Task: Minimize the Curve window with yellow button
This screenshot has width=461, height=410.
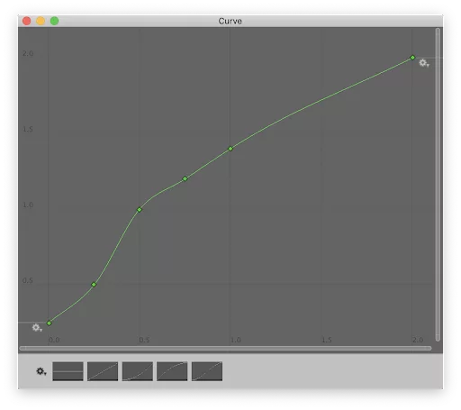Action: coord(41,21)
